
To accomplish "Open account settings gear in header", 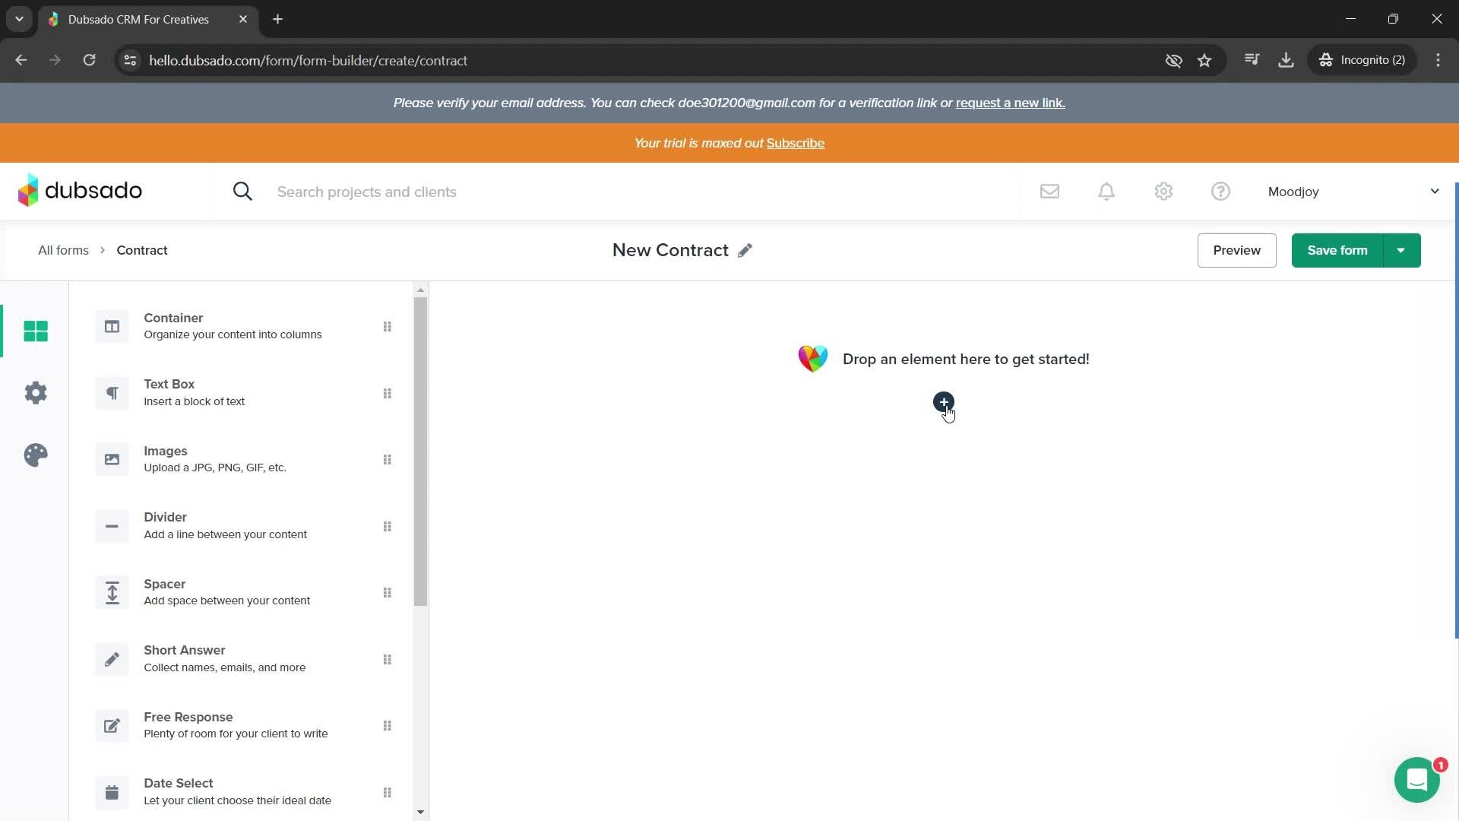I will tap(1163, 192).
